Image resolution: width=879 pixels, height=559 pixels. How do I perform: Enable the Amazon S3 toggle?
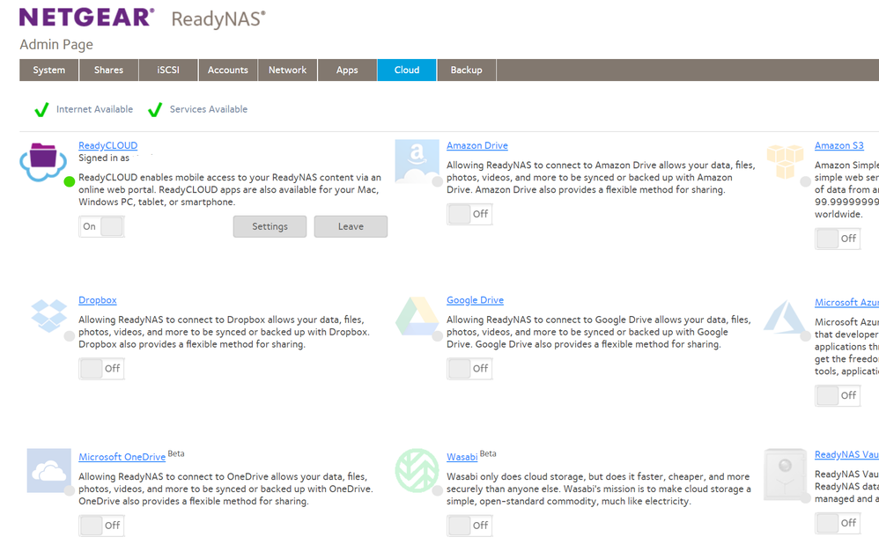click(x=838, y=239)
